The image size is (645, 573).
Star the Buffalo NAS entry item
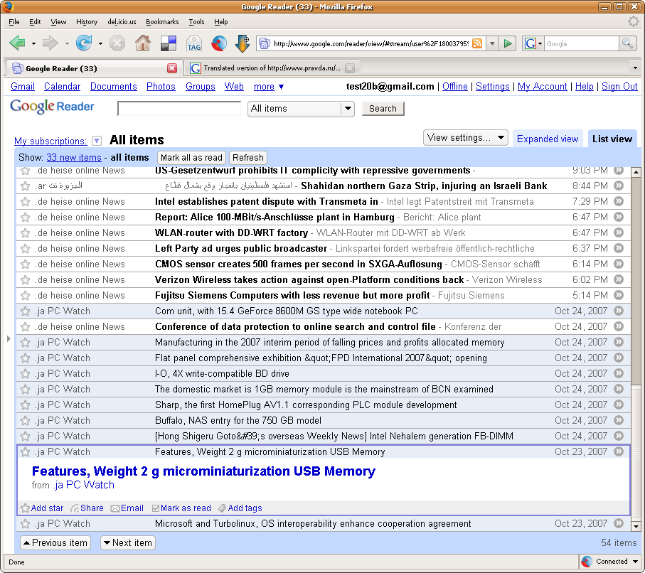point(25,420)
